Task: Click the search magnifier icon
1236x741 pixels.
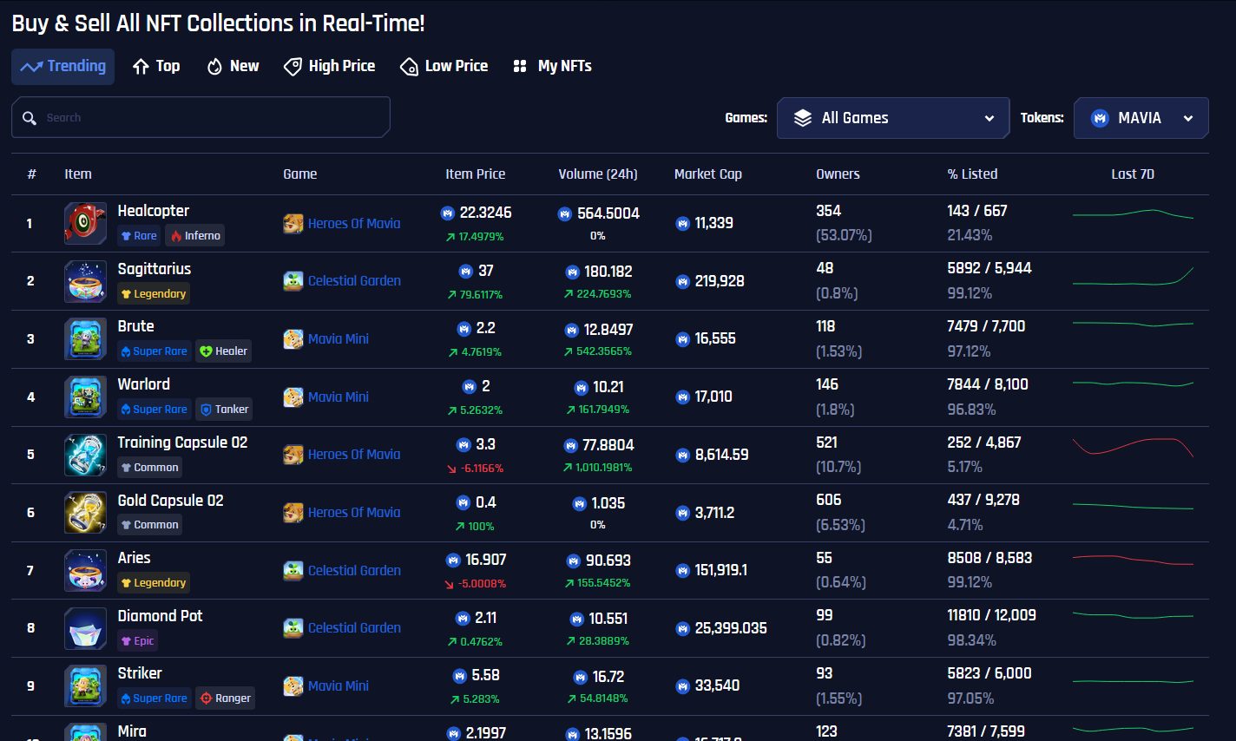Action: point(29,117)
